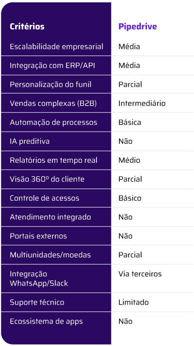Select the Suporte técnico criterion

37,302
